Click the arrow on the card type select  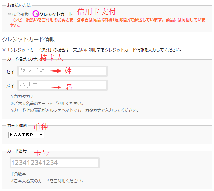41,135
